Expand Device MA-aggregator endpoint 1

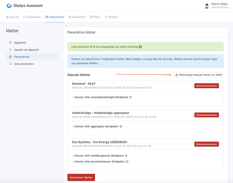click(x=97, y=127)
